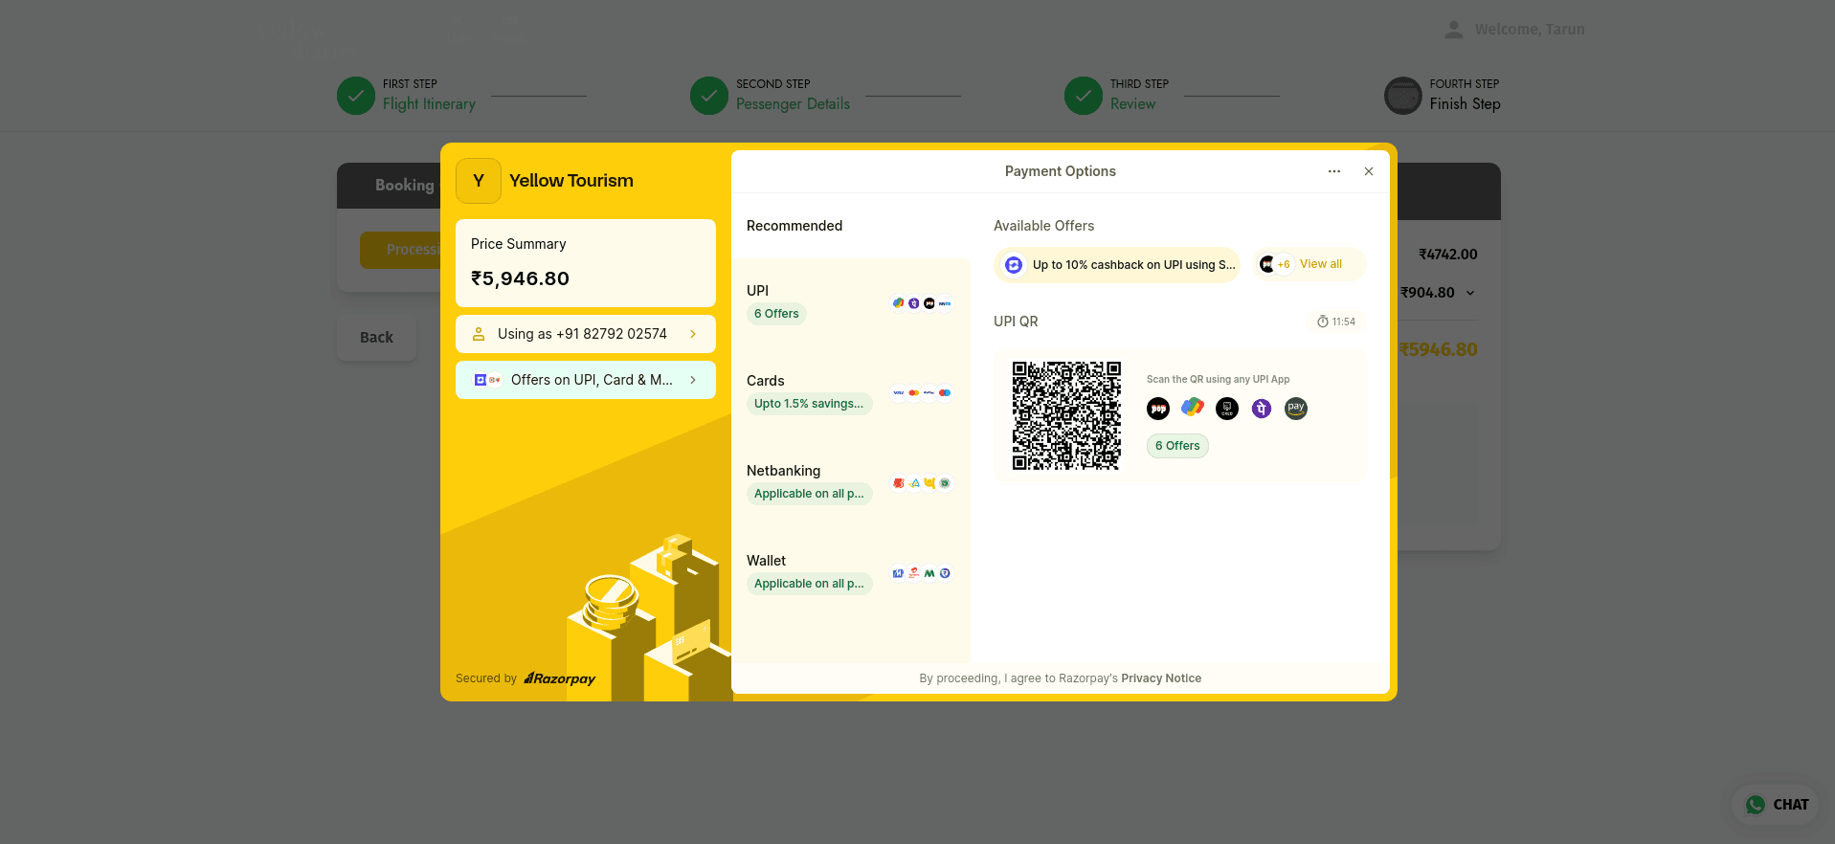Close the Payment Options dialog
The width and height of the screenshot is (1835, 844).
click(x=1369, y=171)
